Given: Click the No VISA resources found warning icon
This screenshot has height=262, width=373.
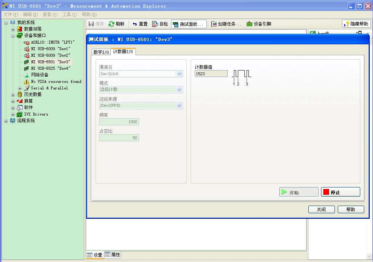Looking at the screenshot, I should pos(27,82).
